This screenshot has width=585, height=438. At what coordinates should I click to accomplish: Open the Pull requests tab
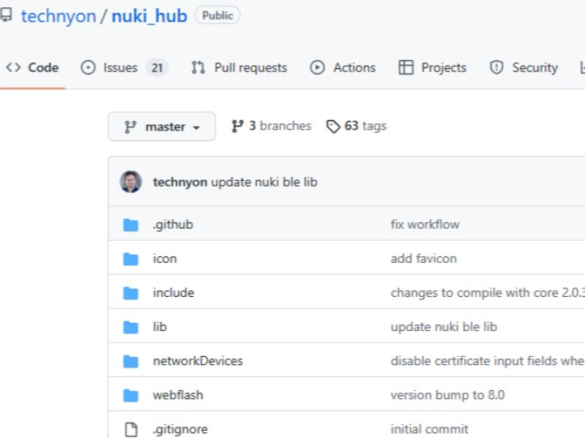(239, 68)
